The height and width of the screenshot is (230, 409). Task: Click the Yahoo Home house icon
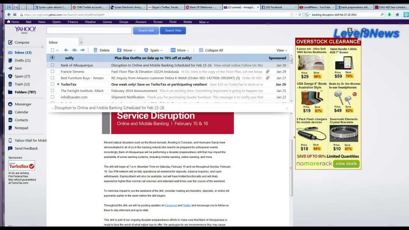[x=8, y=22]
